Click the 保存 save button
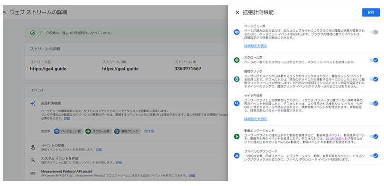The height and width of the screenshot is (186, 384). click(x=371, y=12)
